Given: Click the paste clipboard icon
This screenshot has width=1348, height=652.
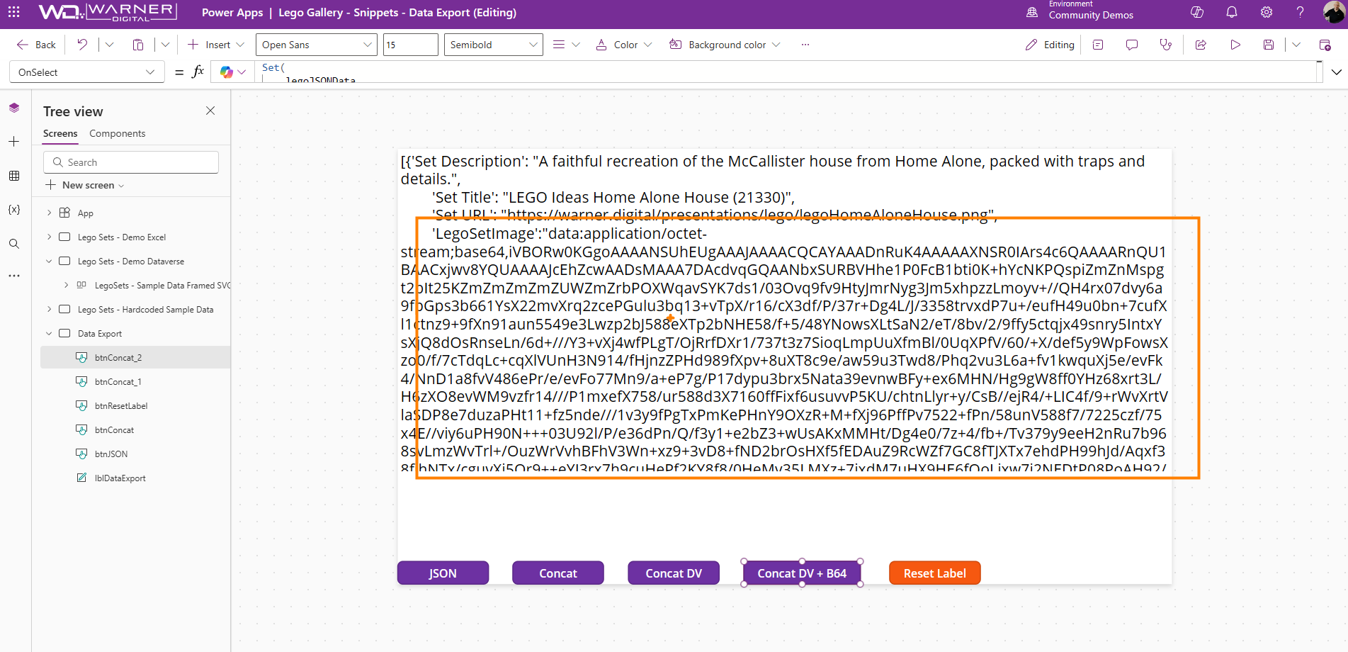Looking at the screenshot, I should [x=138, y=45].
